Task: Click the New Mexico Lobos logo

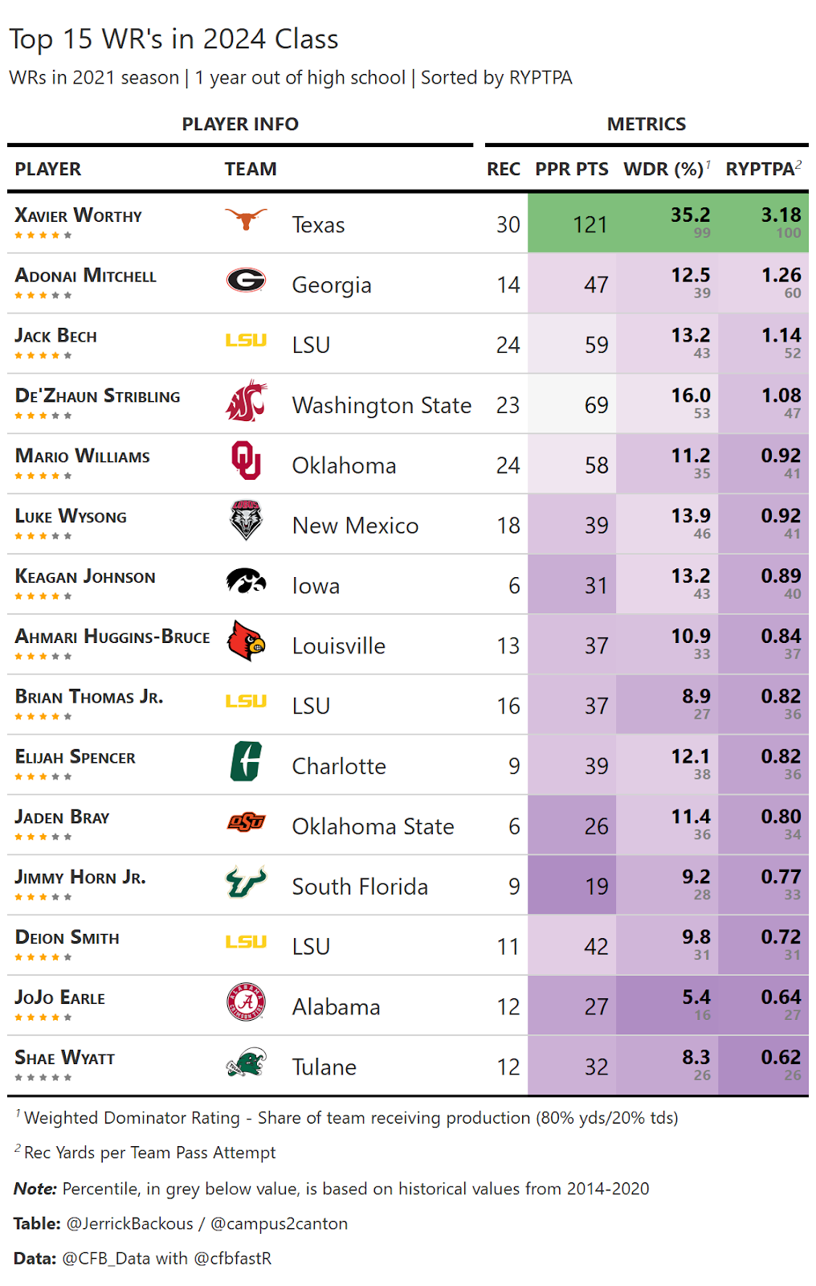Action: [x=246, y=520]
